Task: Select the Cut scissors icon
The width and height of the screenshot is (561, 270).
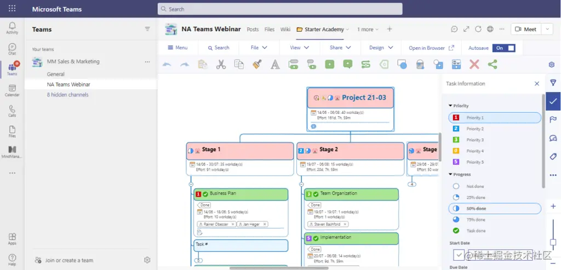Action: click(221, 65)
